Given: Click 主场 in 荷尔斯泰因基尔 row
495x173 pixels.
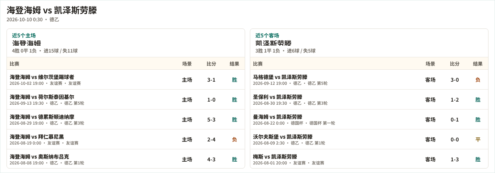Looking at the screenshot, I should coord(187,100).
